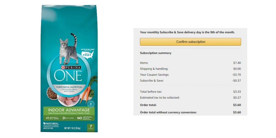Click the monthly delivery day message
Viewport: 276px width, 138px height.
click(187, 32)
